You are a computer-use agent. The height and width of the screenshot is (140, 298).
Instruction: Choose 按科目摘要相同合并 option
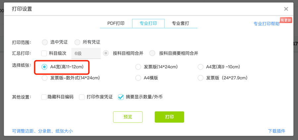pyautogui.click(x=152, y=53)
